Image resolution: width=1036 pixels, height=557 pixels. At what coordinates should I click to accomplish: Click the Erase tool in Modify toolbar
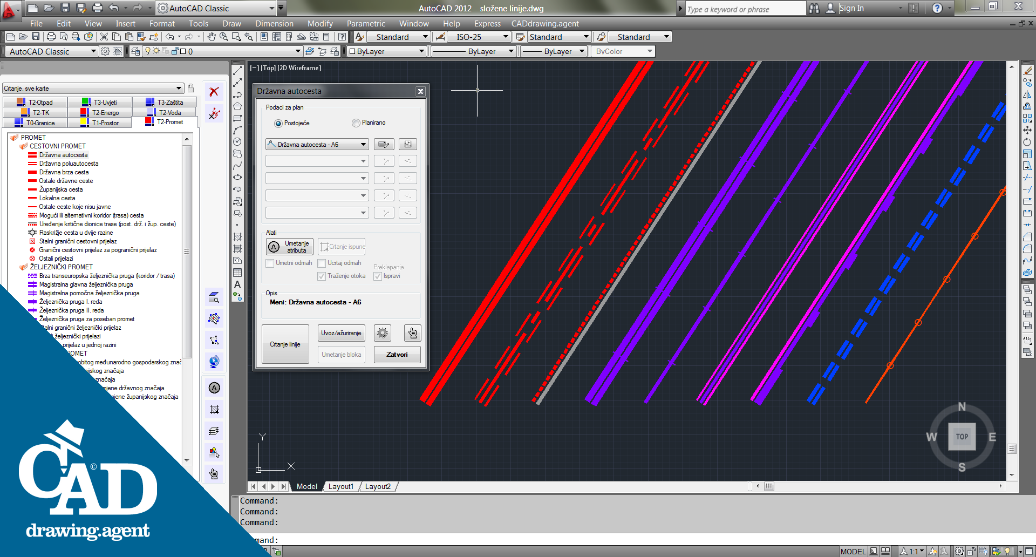click(x=1027, y=71)
